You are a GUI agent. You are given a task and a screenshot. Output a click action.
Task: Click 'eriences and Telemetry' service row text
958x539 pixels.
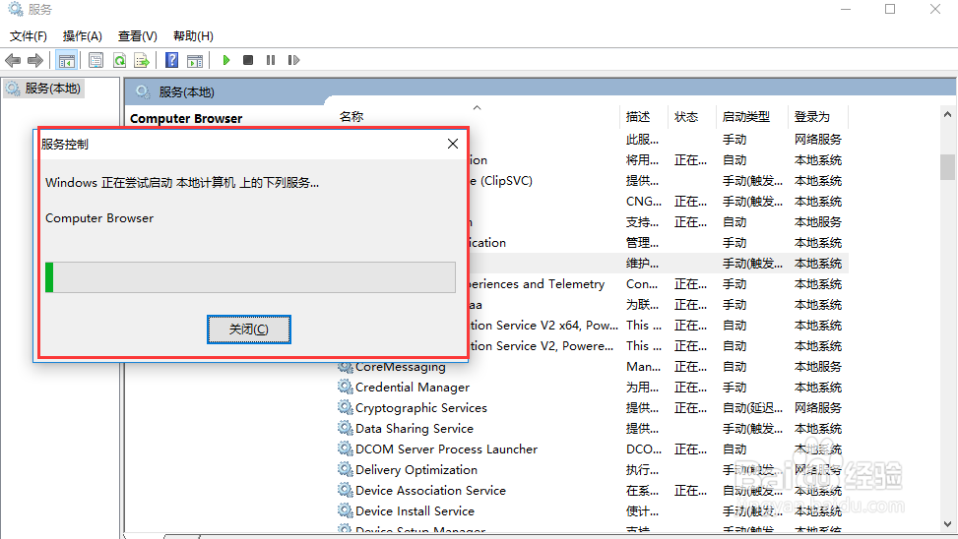click(x=537, y=284)
